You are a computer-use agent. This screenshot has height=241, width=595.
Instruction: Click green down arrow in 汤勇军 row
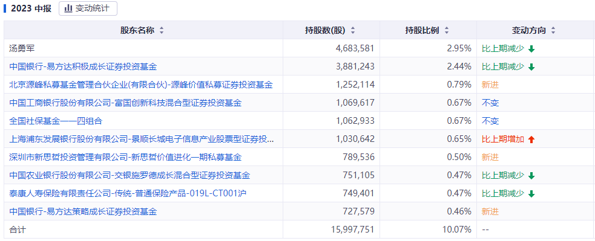(x=531, y=48)
